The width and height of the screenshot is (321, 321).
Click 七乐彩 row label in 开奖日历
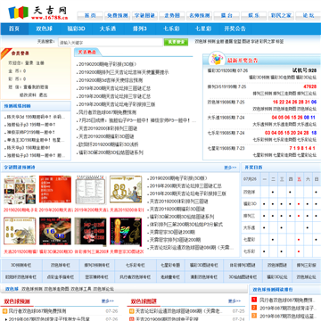click(250, 251)
